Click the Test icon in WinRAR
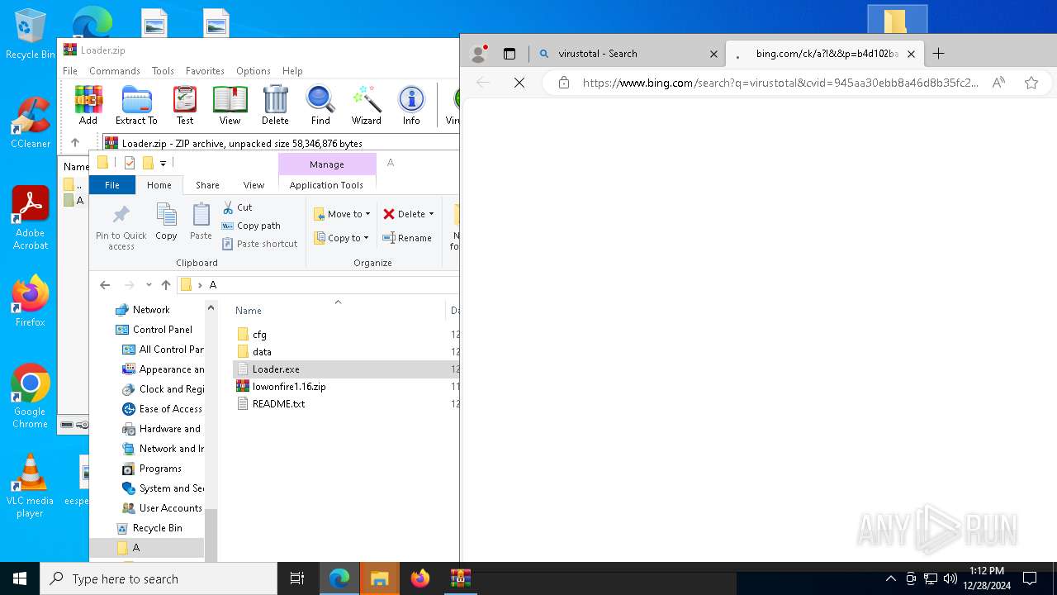The image size is (1057, 595). (x=185, y=105)
